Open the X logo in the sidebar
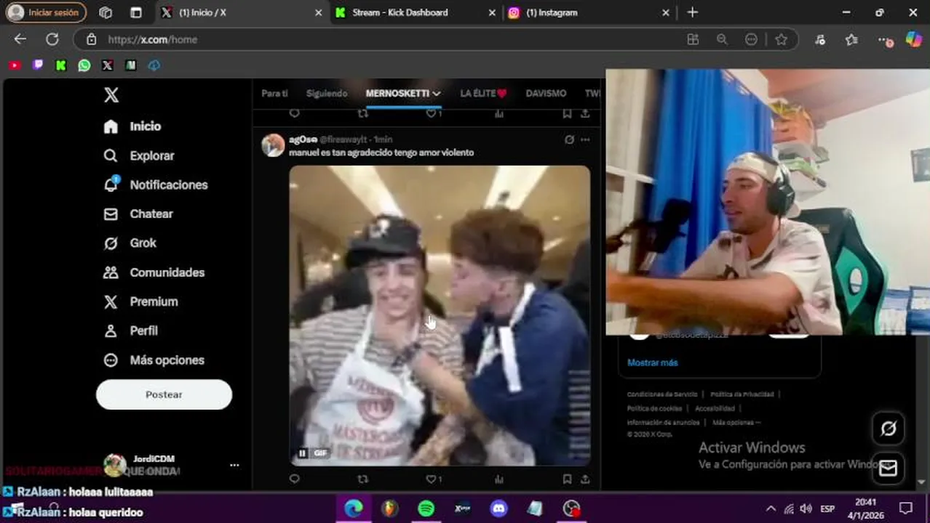This screenshot has height=523, width=930. click(111, 94)
